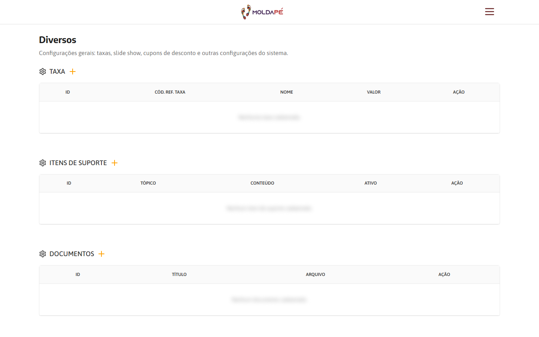Viewport: 539px width, 337px height.
Task: Click the Ação header in Itens de Suporte table
Action: tap(457, 183)
